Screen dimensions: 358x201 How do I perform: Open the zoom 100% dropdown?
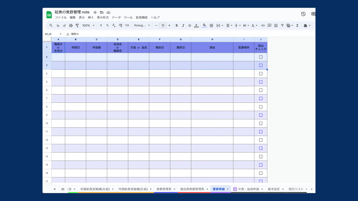pos(88,26)
